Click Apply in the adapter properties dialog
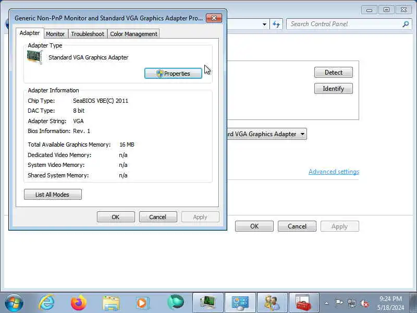The height and width of the screenshot is (313, 417). [200, 217]
